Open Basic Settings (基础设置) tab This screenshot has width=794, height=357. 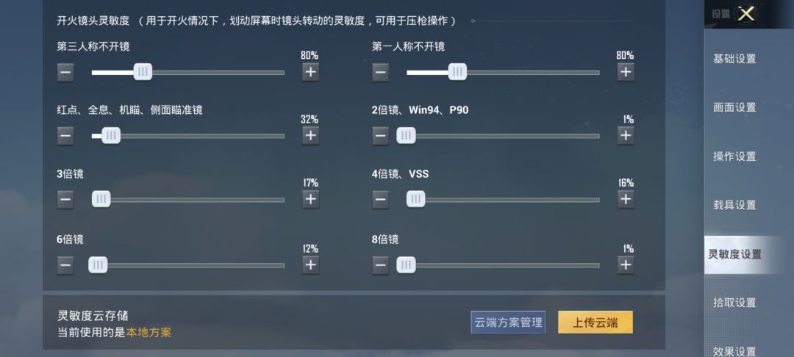pos(734,59)
